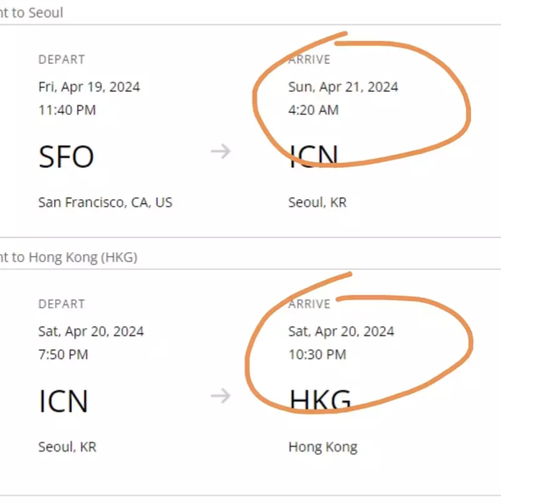This screenshot has height=502, width=547.
Task: Click the arrow between SFO and ICN
Action: click(x=221, y=152)
